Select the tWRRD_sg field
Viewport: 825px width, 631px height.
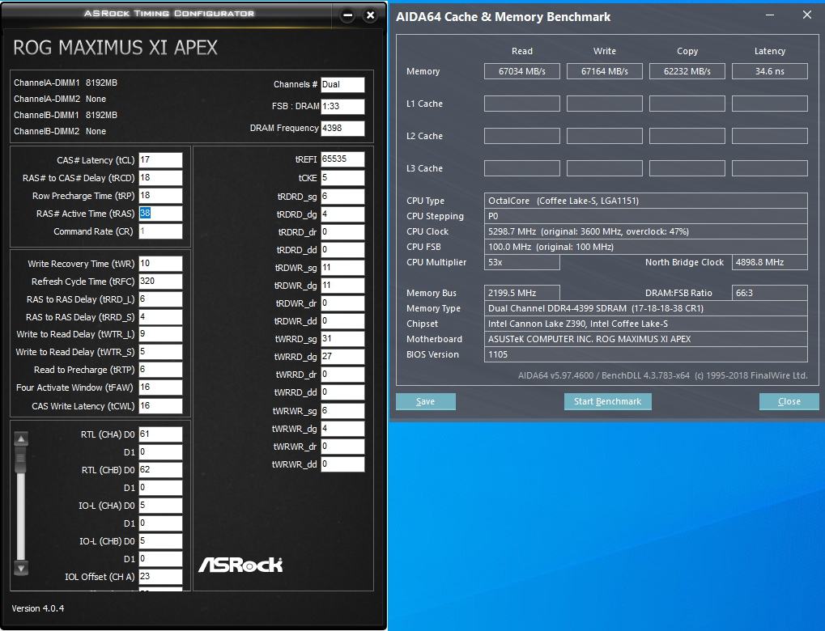click(342, 339)
